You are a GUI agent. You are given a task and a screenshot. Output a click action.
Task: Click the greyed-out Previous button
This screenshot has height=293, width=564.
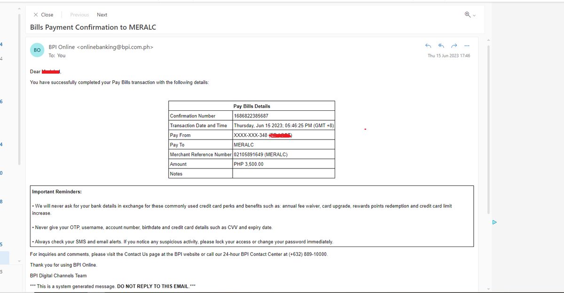[80, 15]
